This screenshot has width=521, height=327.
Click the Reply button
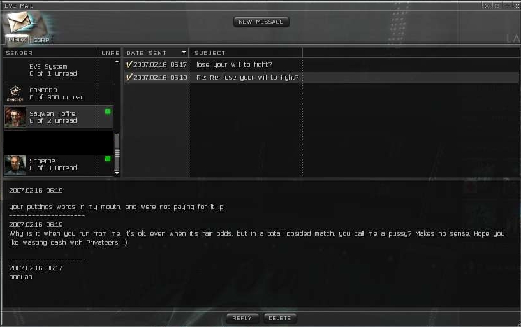click(242, 318)
